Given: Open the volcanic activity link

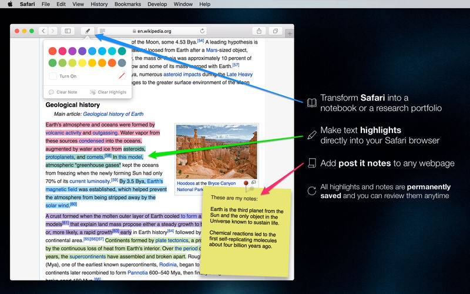Looking at the screenshot, I should (63, 133).
